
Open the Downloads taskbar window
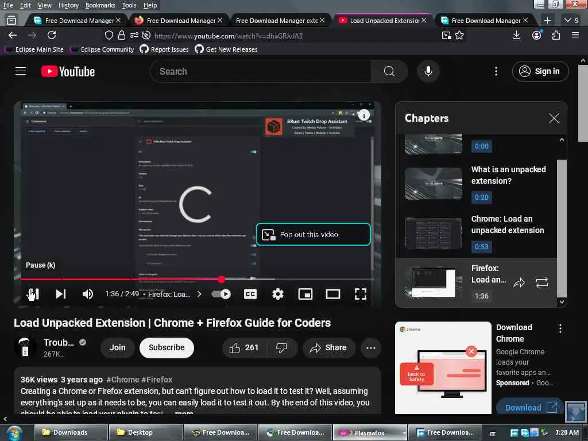71,432
